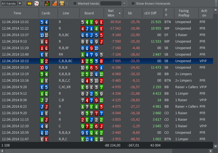
Task: Click the horizontal scrollbar right arrow
Action: pos(211,151)
